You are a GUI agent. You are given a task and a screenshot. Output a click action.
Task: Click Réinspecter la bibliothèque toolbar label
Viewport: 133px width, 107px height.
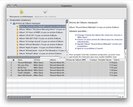(x=21, y=17)
